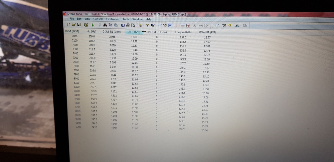The image size is (334, 162).
Task: Open the View menu
Action: pos(87,19)
